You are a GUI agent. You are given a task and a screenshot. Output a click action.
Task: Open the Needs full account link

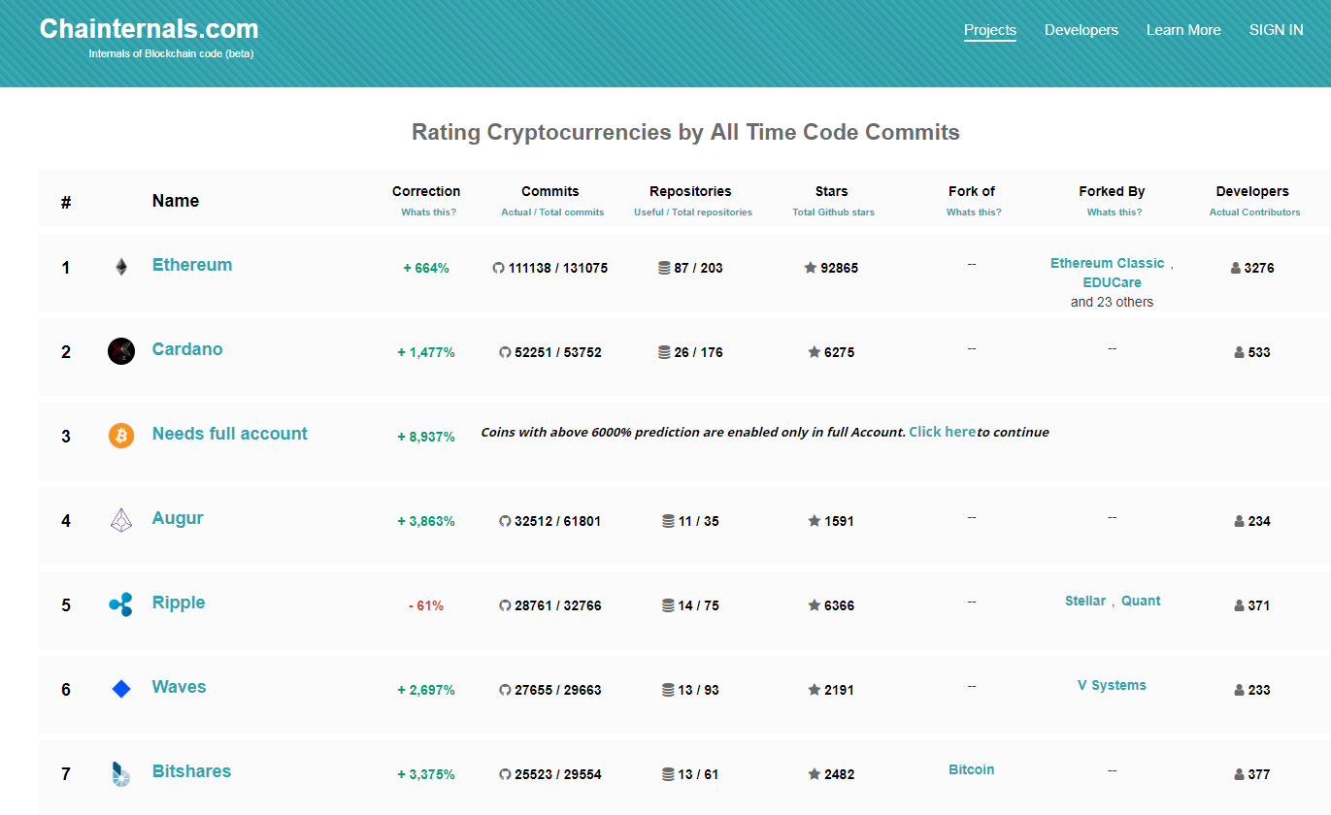tap(230, 434)
